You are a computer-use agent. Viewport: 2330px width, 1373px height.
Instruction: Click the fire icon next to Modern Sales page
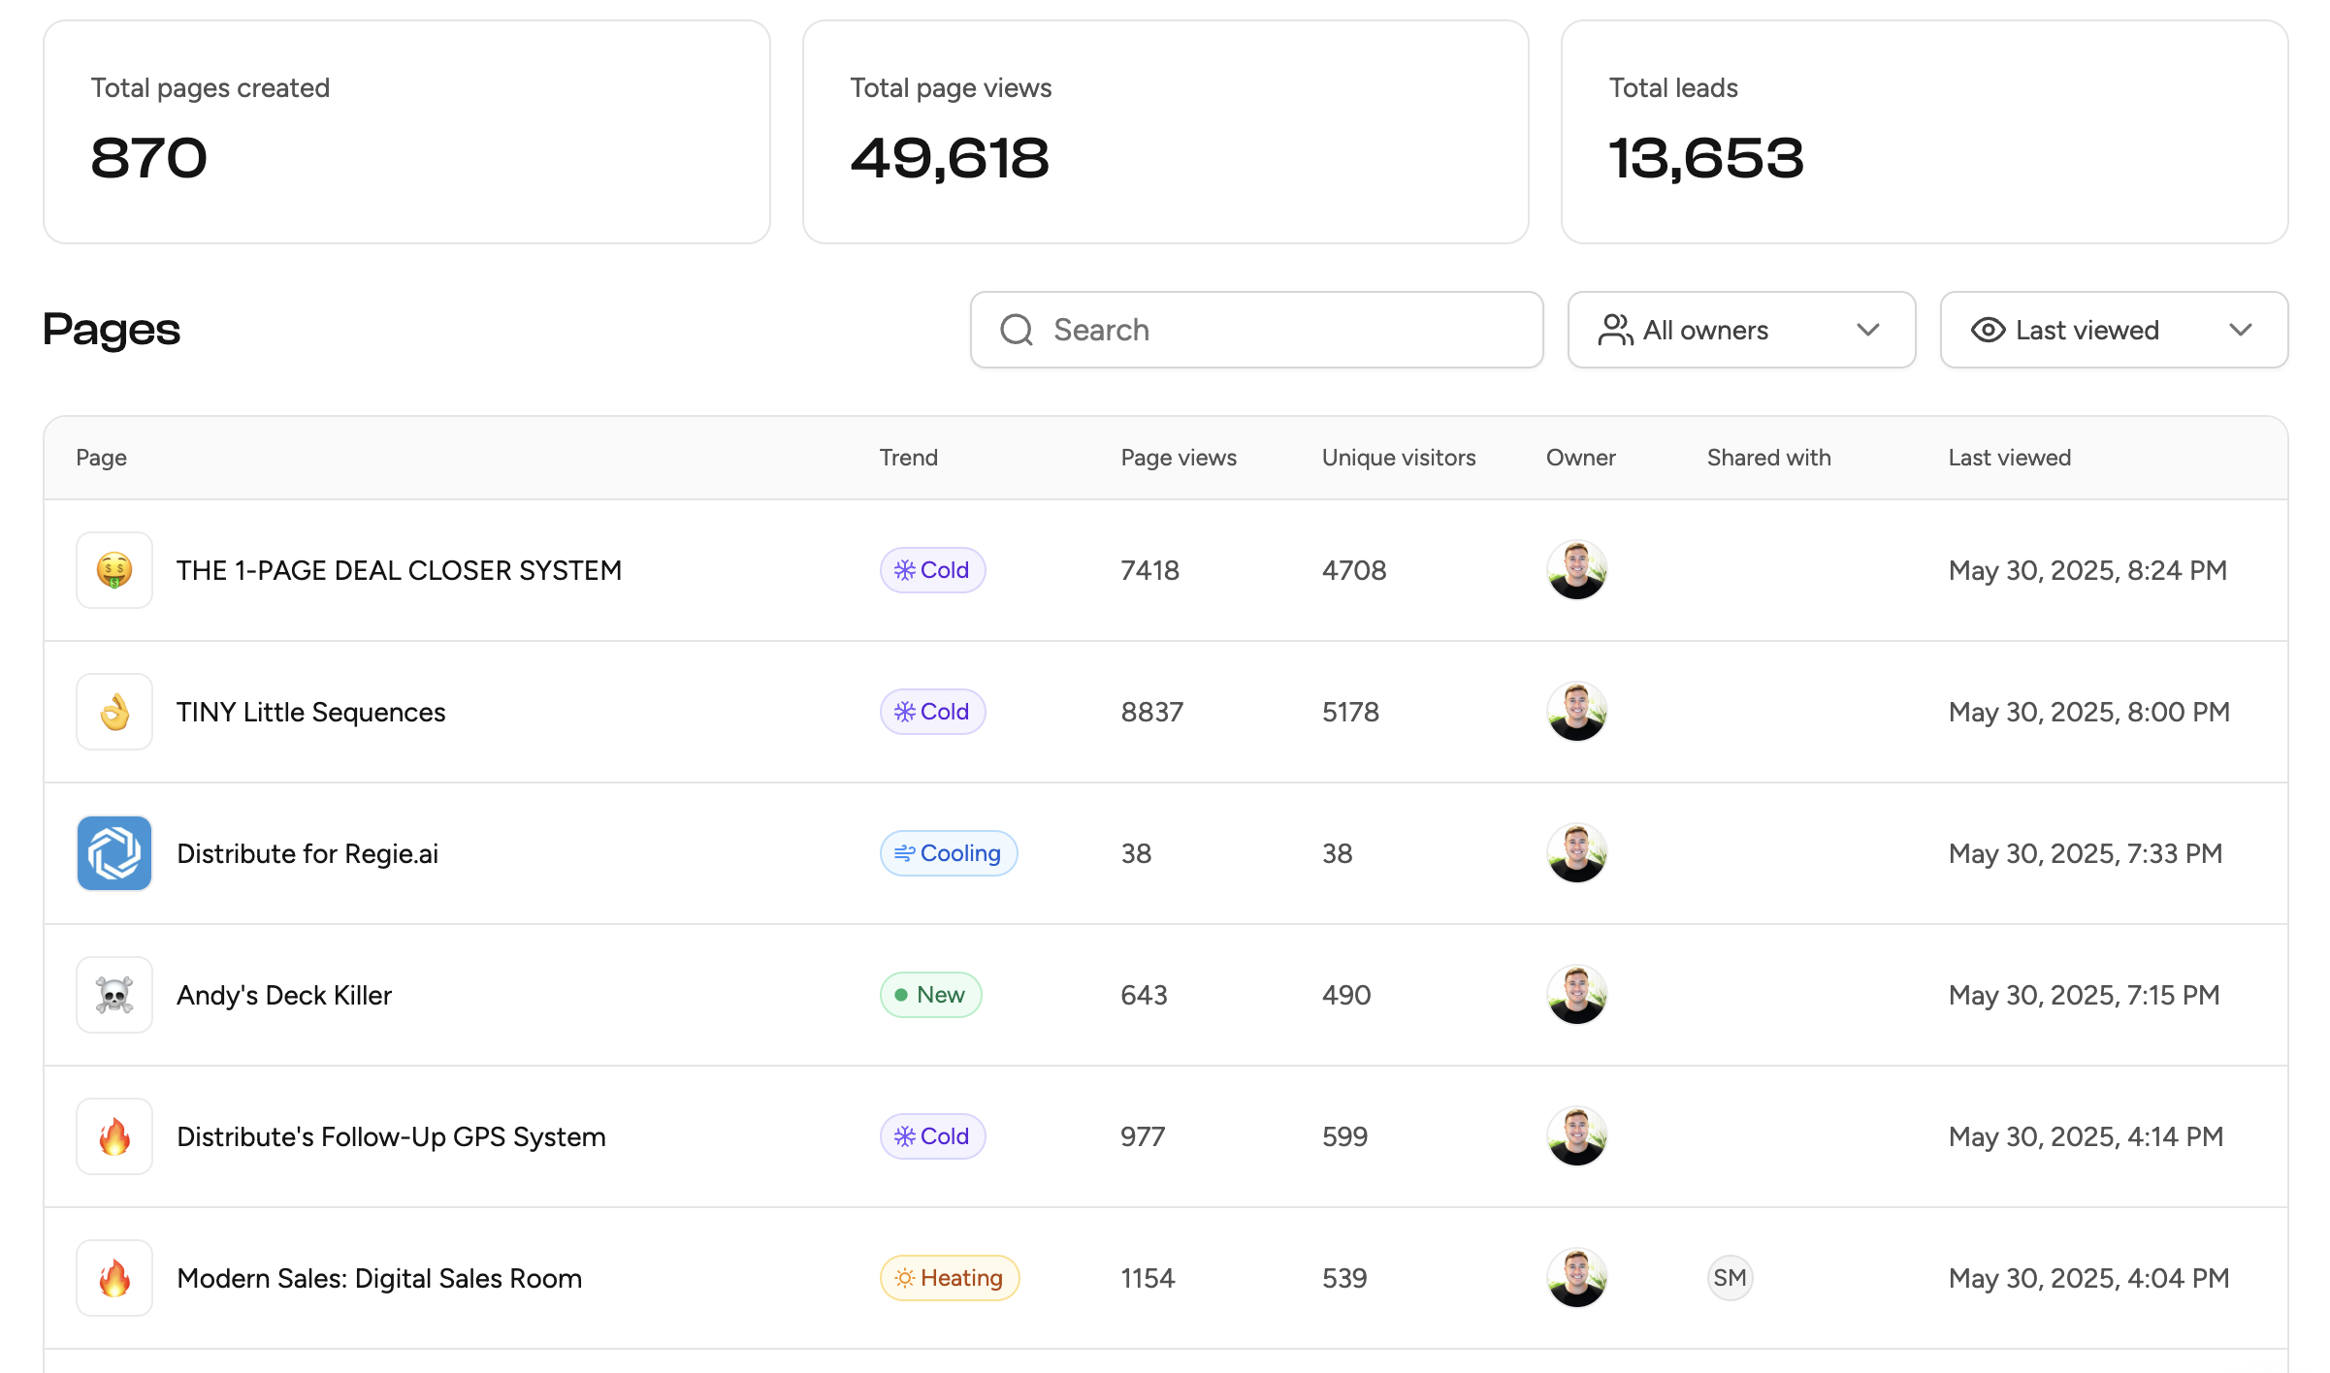(x=113, y=1278)
